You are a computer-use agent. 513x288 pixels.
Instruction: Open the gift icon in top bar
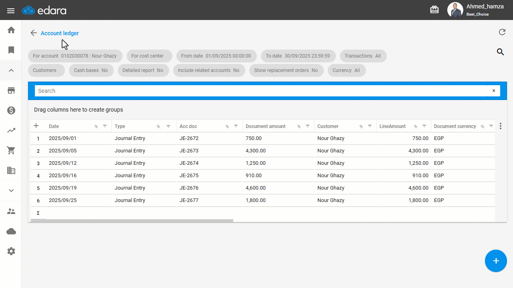coord(434,10)
